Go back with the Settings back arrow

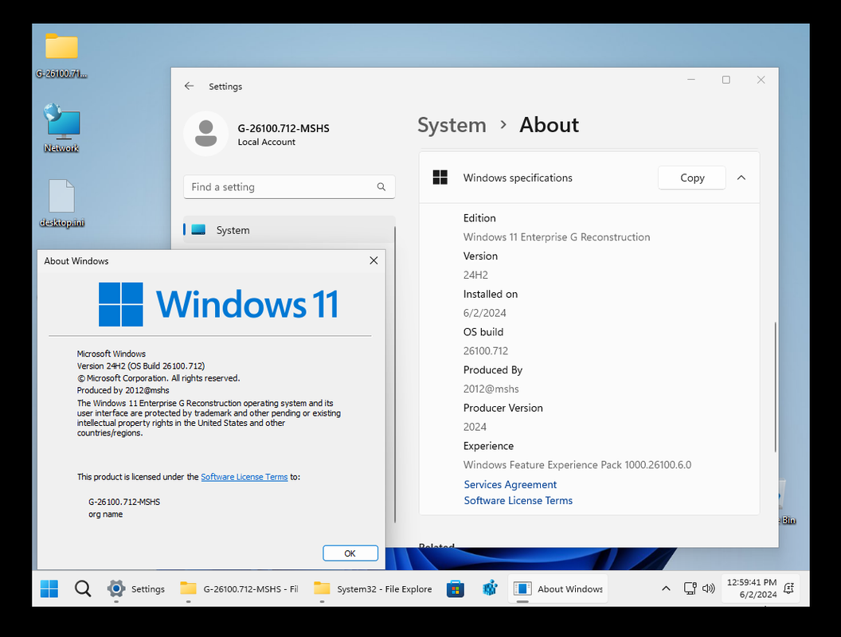189,86
